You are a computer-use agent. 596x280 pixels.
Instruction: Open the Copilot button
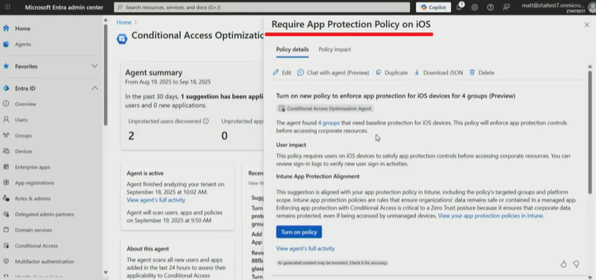tap(433, 8)
